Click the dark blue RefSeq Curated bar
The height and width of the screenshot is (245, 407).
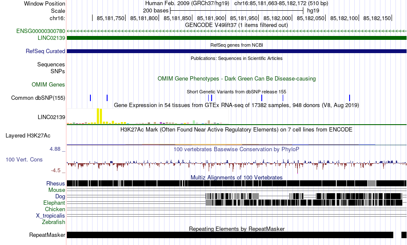236,51
